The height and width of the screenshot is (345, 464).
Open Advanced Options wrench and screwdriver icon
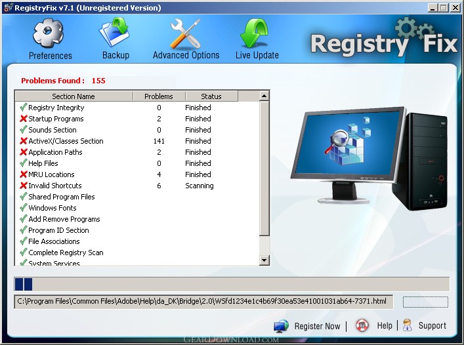coord(186,33)
